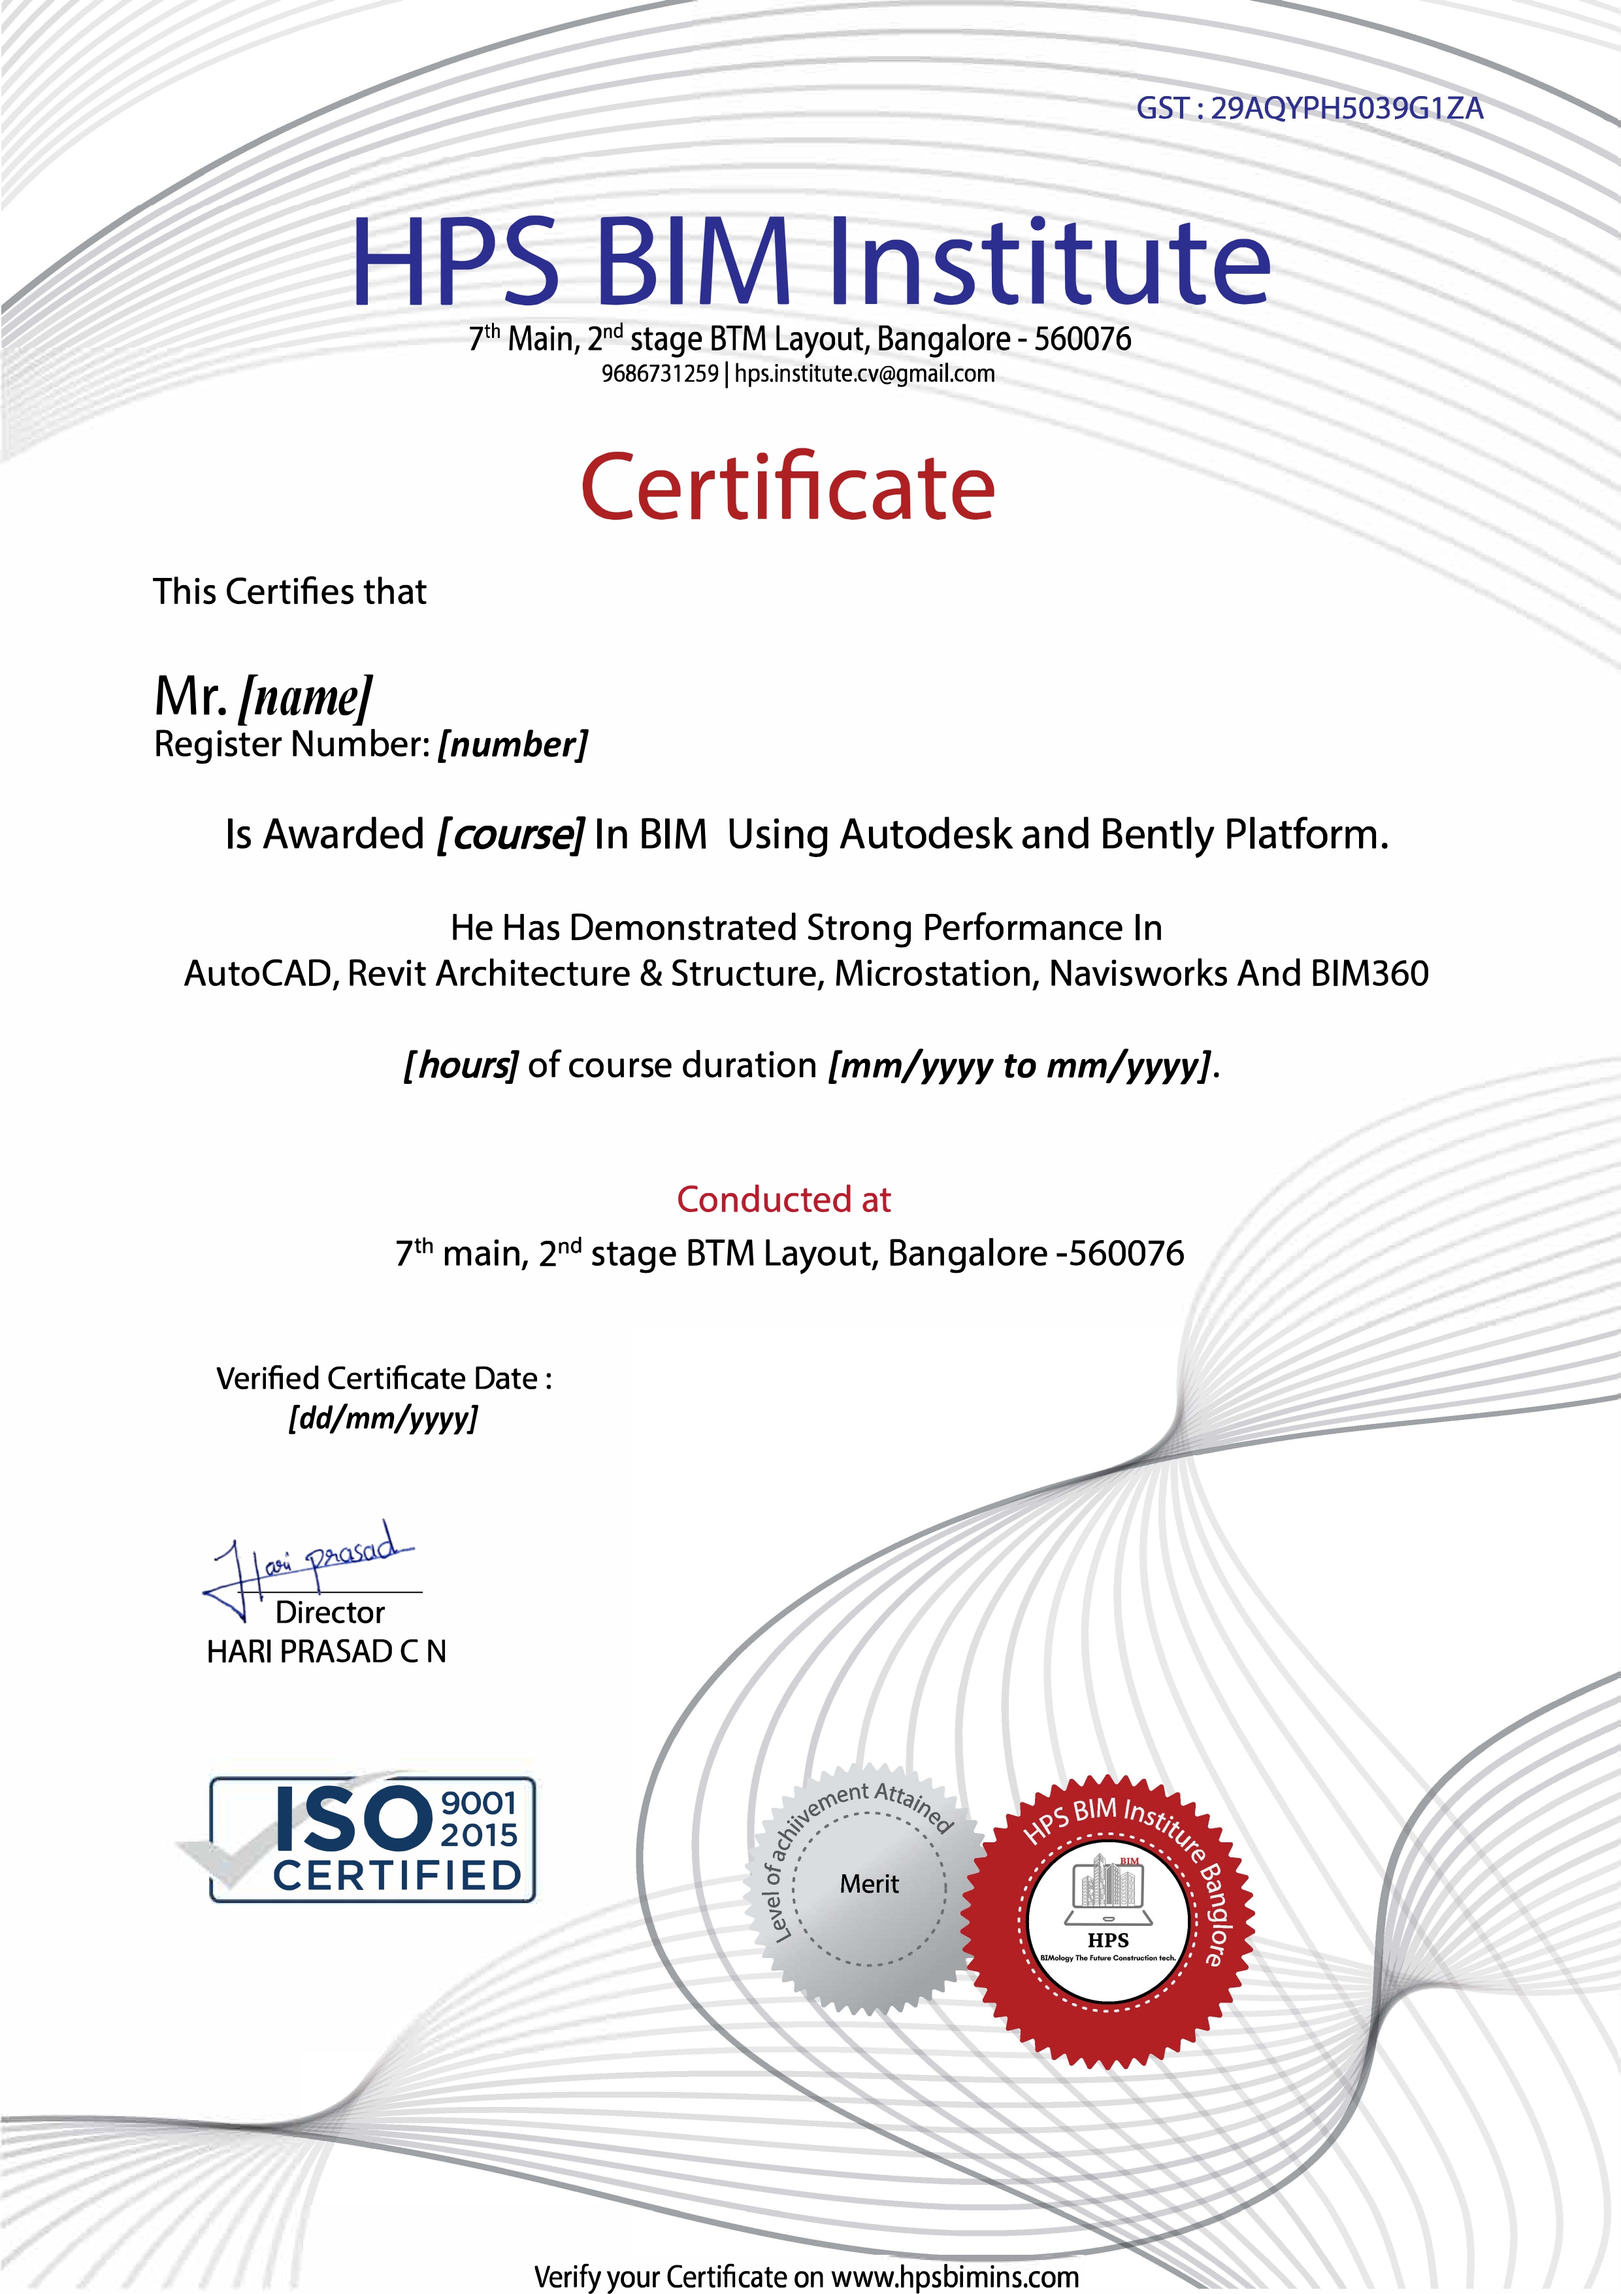Click the [dd/mm/yyyy] date placeholder

384,1419
